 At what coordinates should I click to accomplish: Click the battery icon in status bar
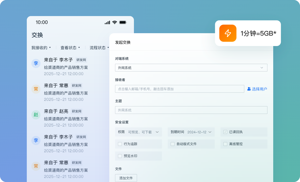coord(123,22)
